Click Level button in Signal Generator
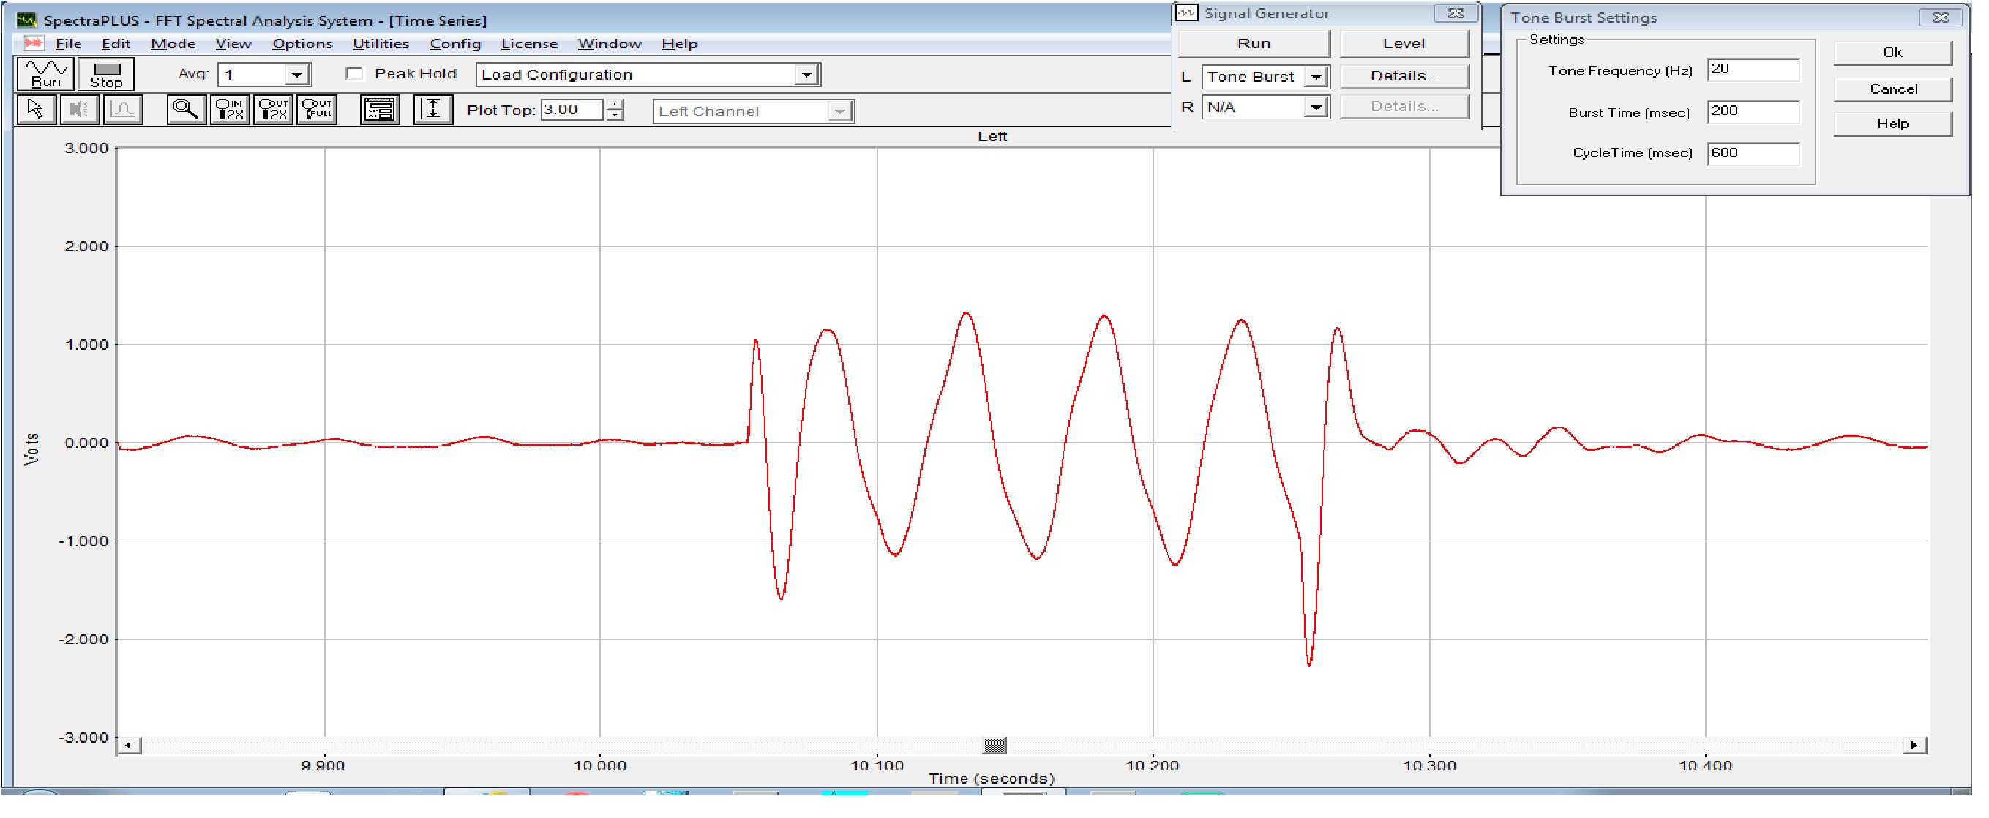 tap(1404, 44)
